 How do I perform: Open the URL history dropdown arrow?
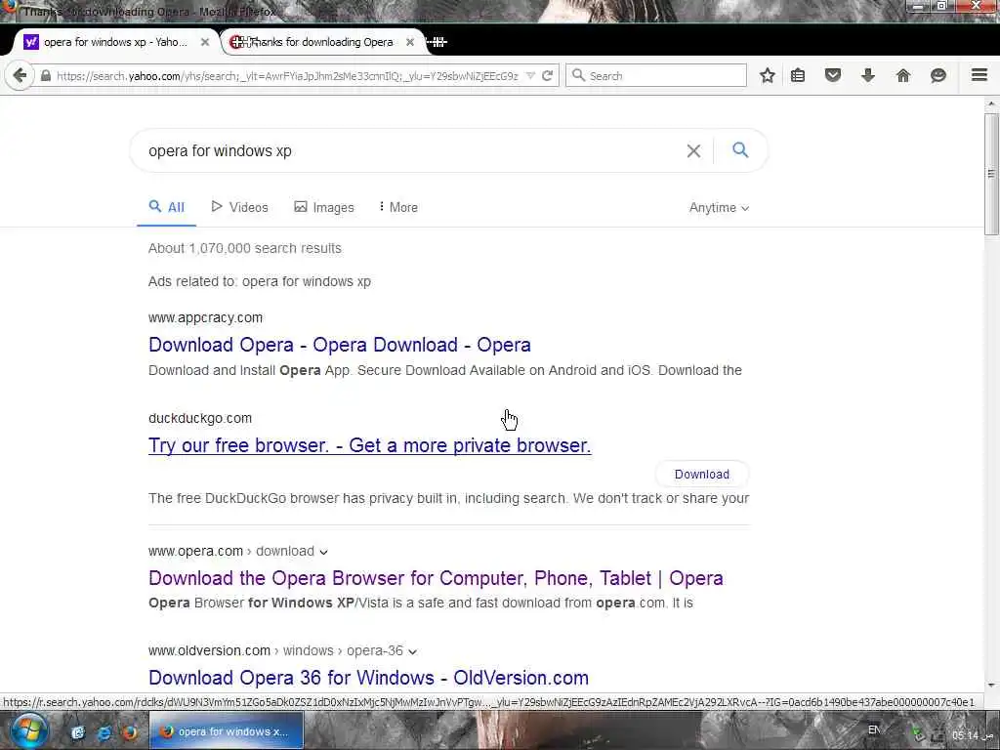[530, 76]
